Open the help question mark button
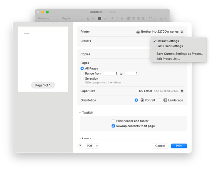The image size is (212, 170). click(80, 146)
